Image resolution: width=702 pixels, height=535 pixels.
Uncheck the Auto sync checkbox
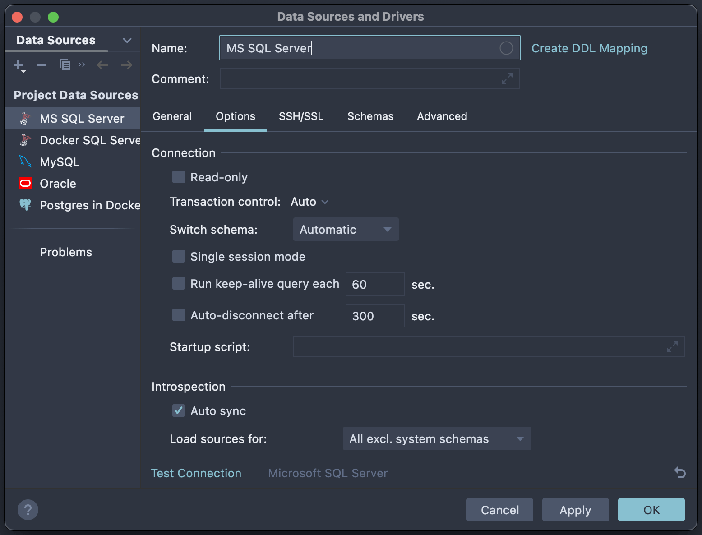179,410
